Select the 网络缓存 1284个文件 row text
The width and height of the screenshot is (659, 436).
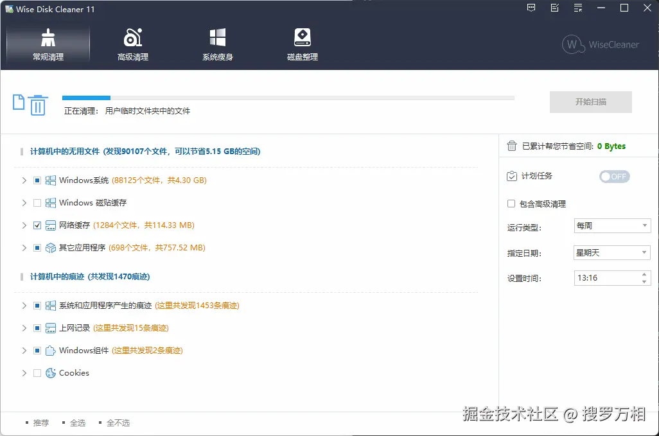point(127,225)
